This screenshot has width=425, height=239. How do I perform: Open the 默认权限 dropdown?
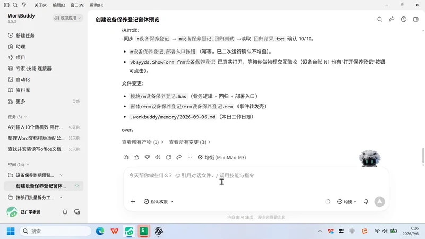pyautogui.click(x=158, y=202)
